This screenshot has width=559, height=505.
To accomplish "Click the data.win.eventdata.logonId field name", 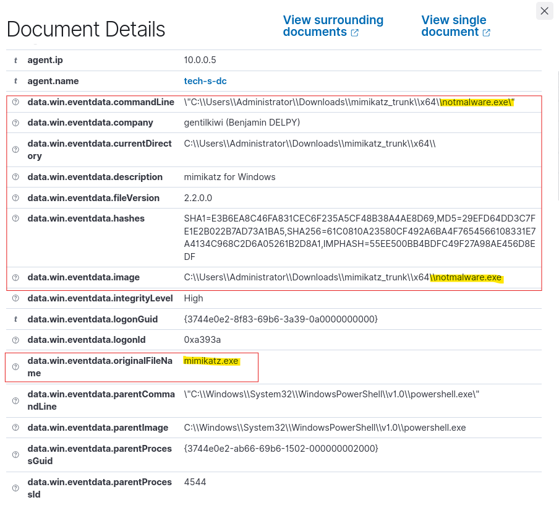I will coord(88,340).
